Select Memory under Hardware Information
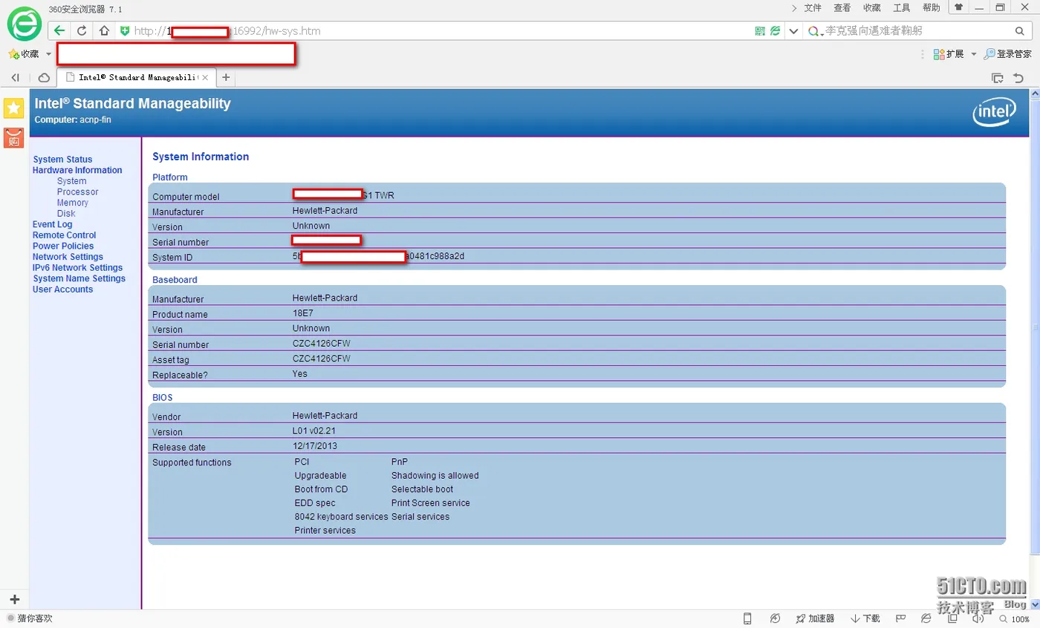Viewport: 1040px width, 628px height. [73, 203]
